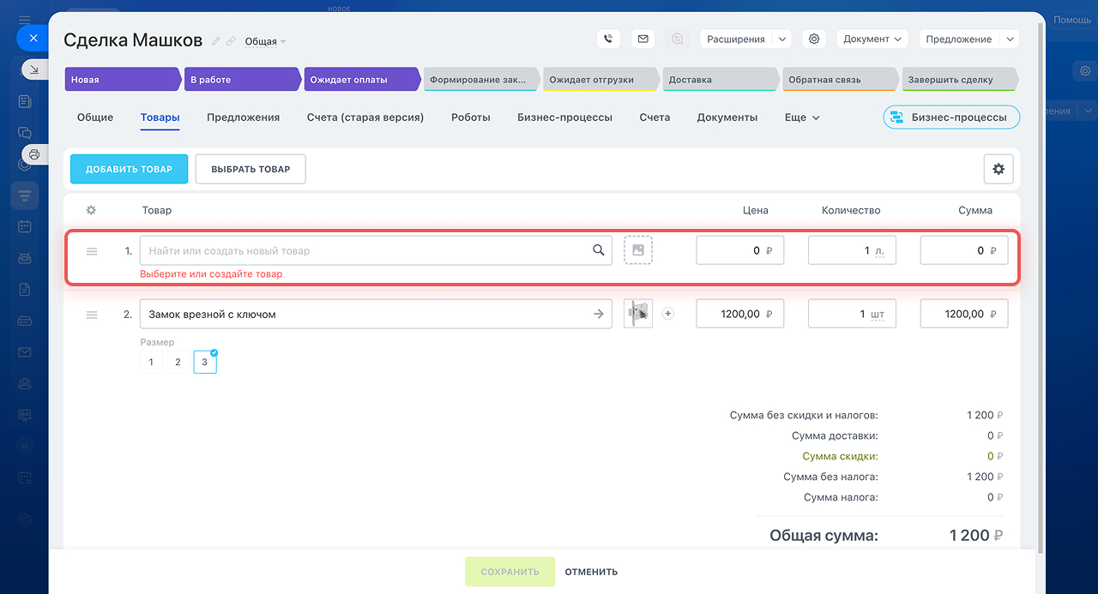
Task: Select size option 2
Action: [x=178, y=363]
